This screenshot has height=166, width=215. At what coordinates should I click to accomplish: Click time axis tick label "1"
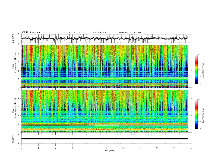(38, 148)
